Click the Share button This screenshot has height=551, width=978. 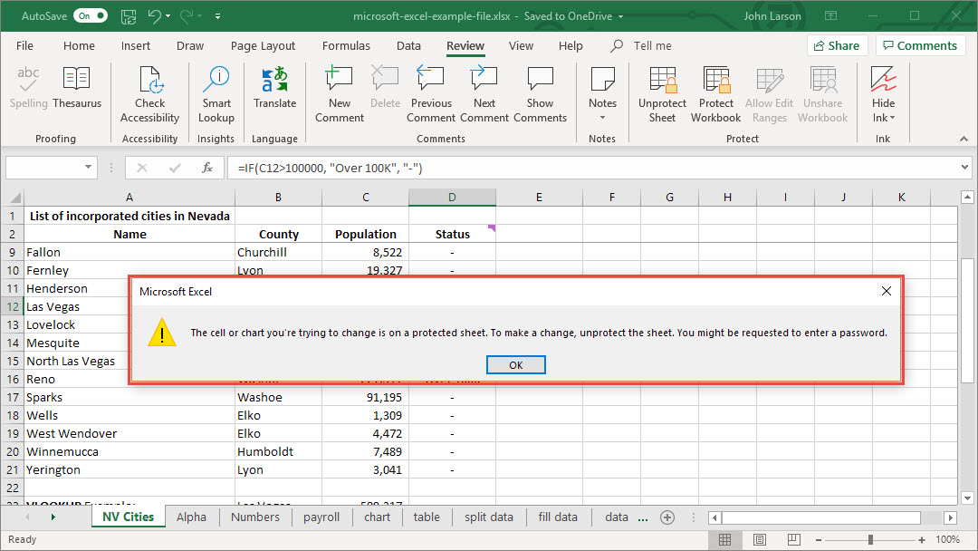coord(837,46)
